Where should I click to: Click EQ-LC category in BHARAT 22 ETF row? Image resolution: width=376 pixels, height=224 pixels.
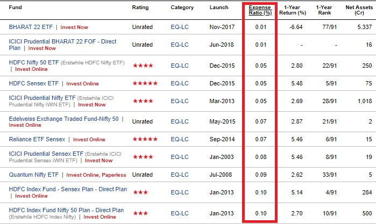click(180, 27)
